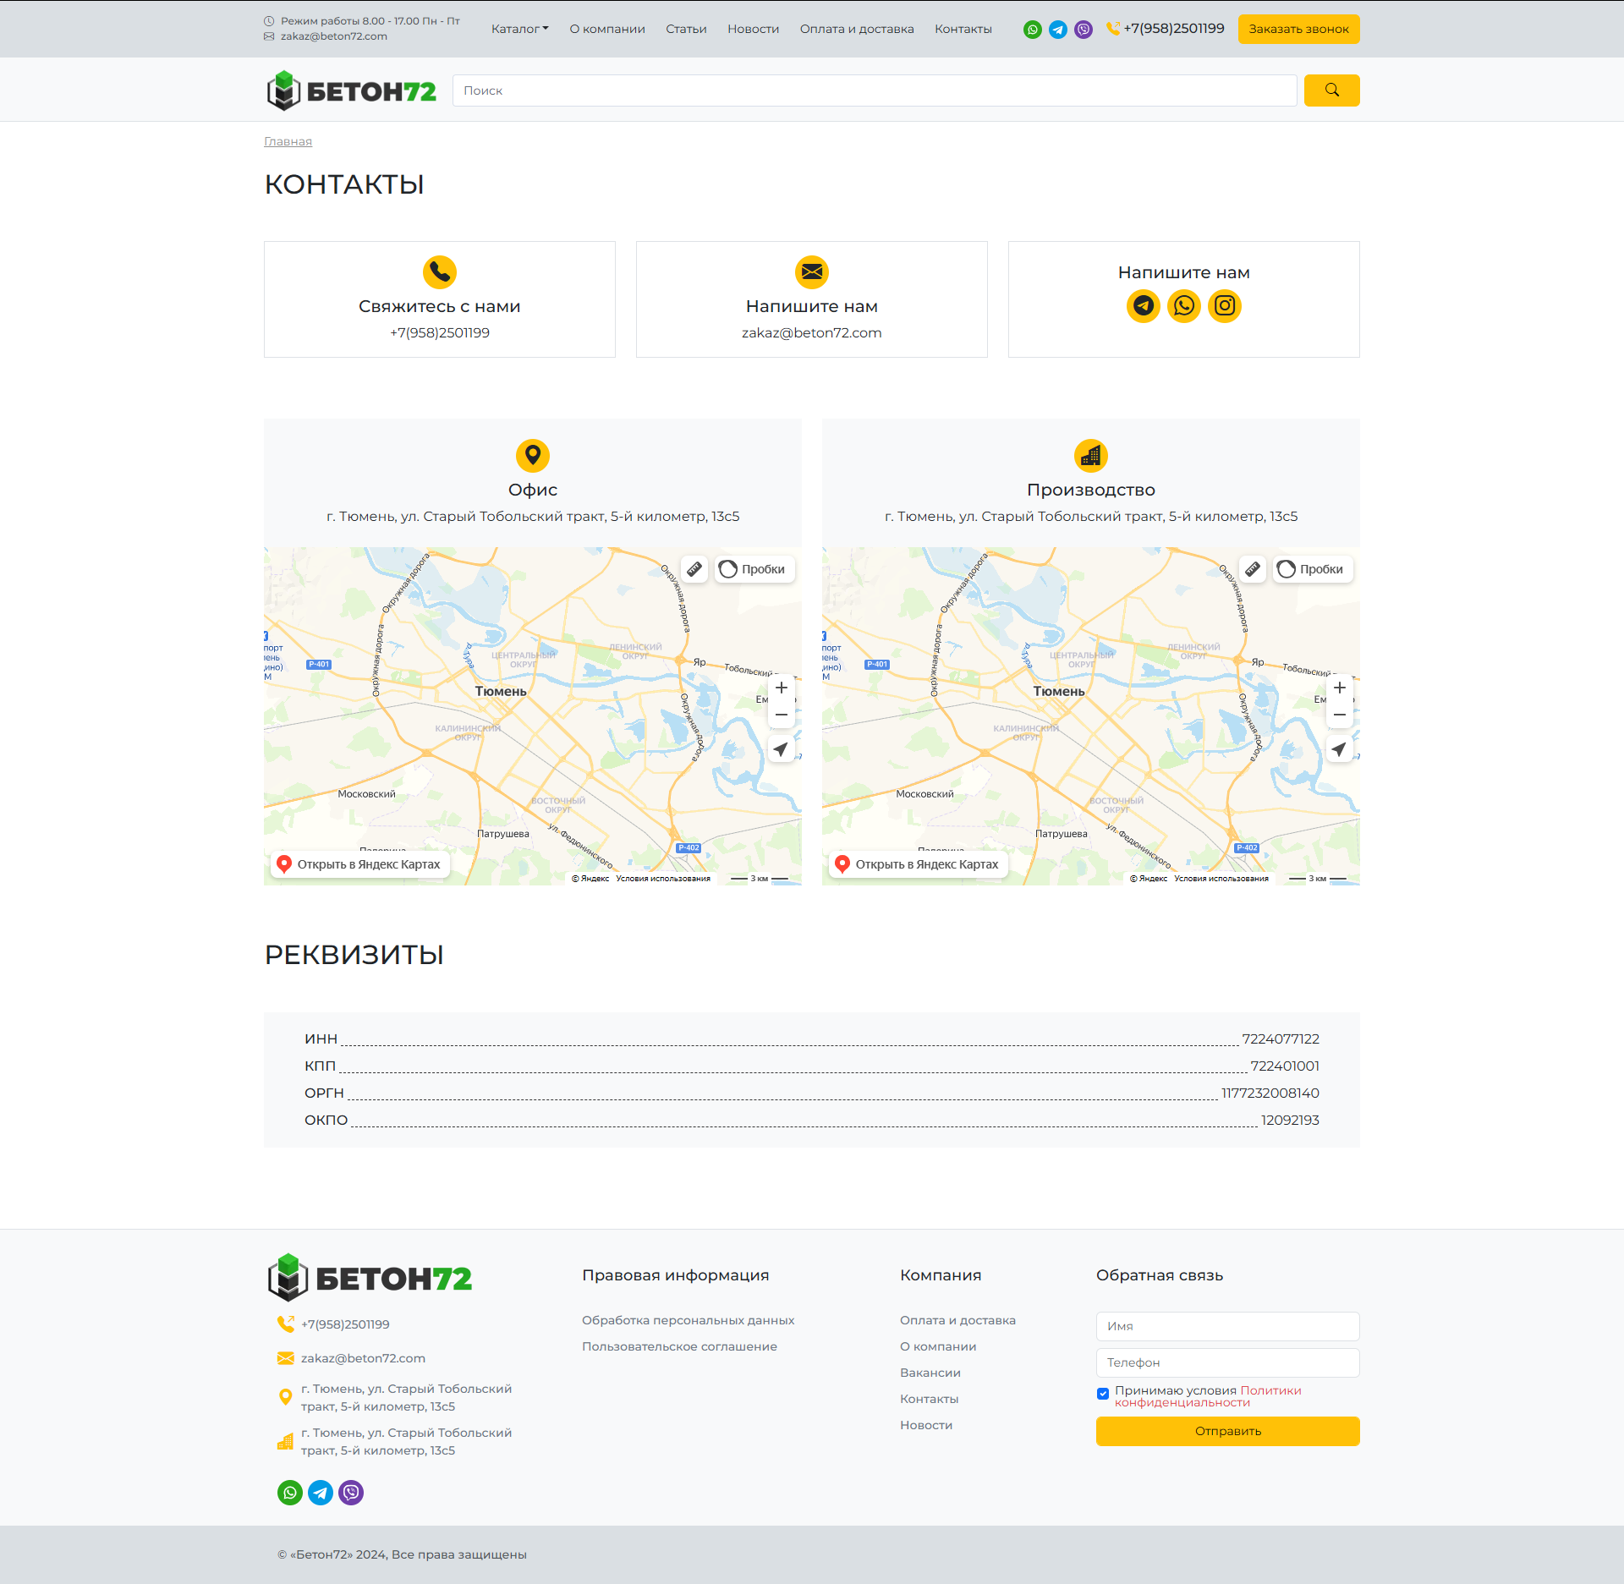Click the header phone number +7(958)2501199
This screenshot has height=1584, width=1624.
click(x=1174, y=28)
